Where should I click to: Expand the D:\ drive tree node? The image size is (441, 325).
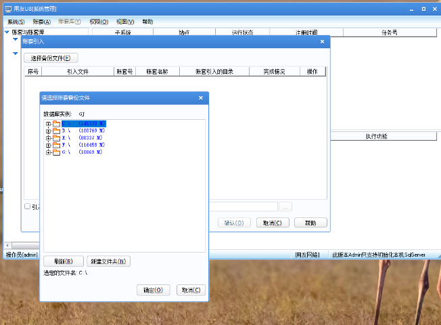(48, 131)
